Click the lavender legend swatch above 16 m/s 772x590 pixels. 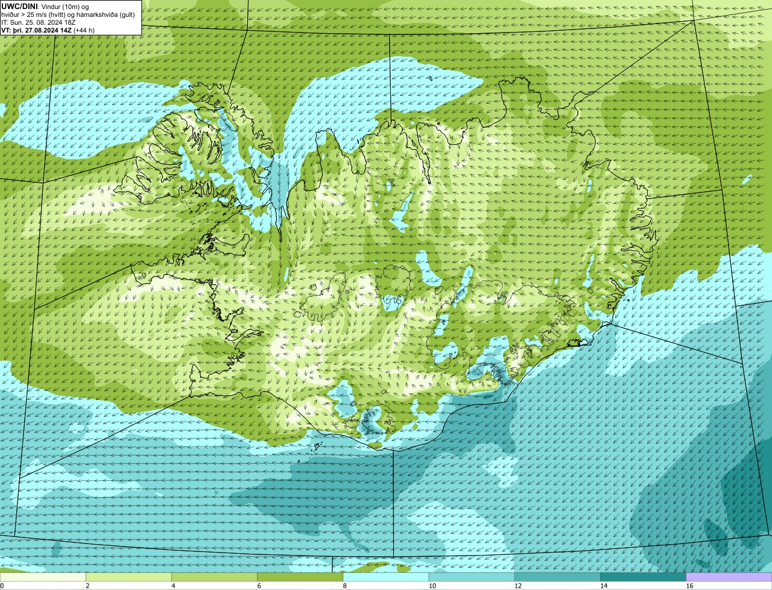point(729,577)
